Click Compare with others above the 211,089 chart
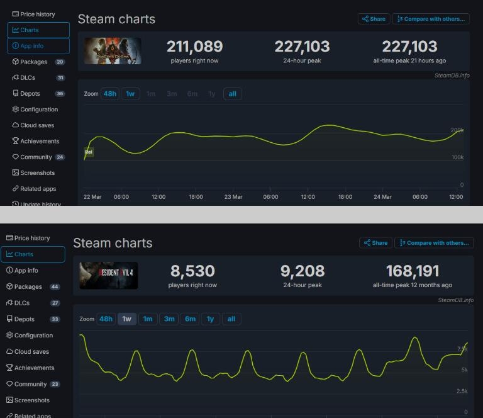This screenshot has width=483, height=418. [x=431, y=19]
